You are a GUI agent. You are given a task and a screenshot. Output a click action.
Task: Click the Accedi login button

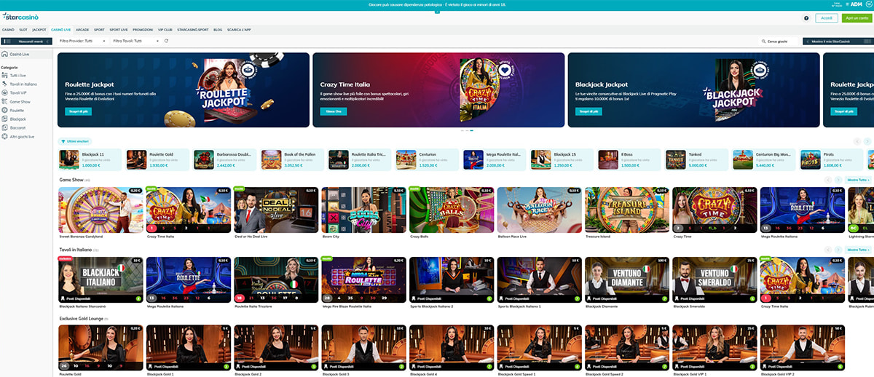point(826,18)
